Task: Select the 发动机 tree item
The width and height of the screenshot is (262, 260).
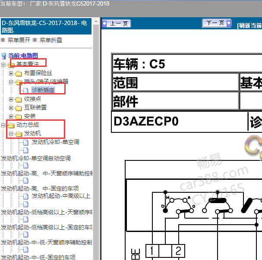Action: pyautogui.click(x=32, y=133)
